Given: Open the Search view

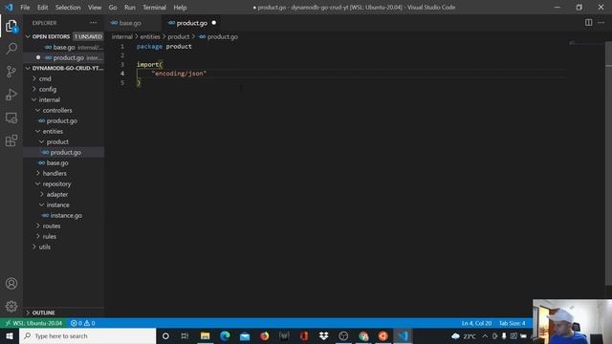Looking at the screenshot, I should [11, 49].
